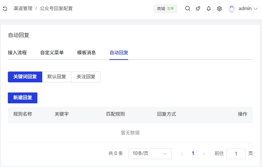Click the 商城 正常 status selector
Screen dimensions: 262x167
point(165,9)
